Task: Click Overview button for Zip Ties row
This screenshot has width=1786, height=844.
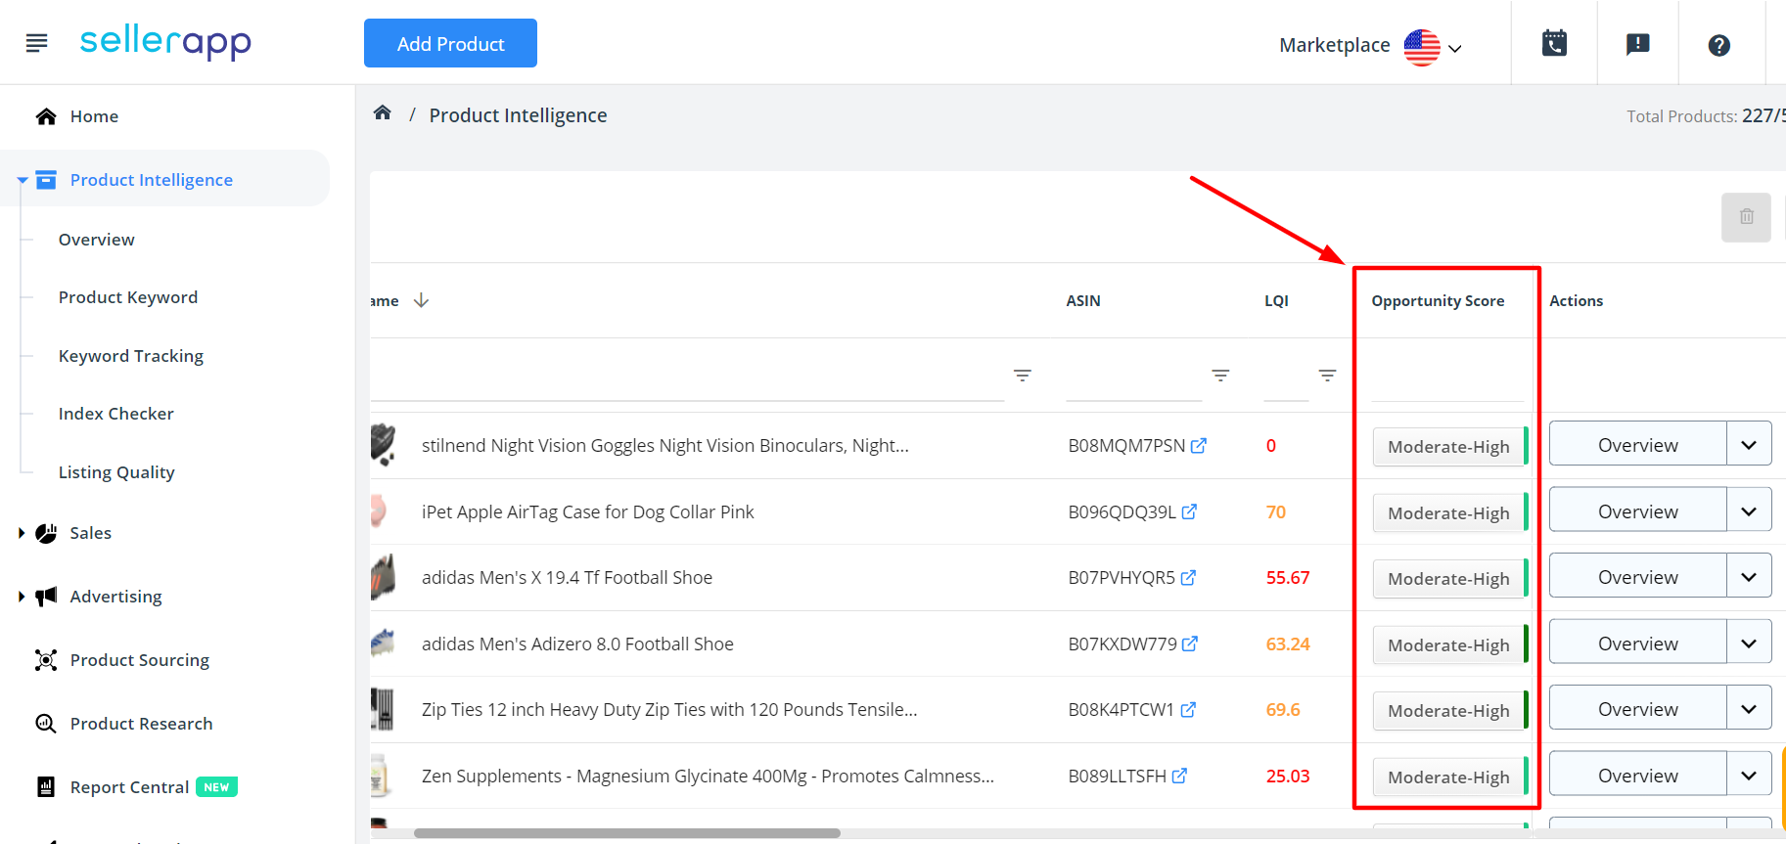Action: (x=1637, y=708)
